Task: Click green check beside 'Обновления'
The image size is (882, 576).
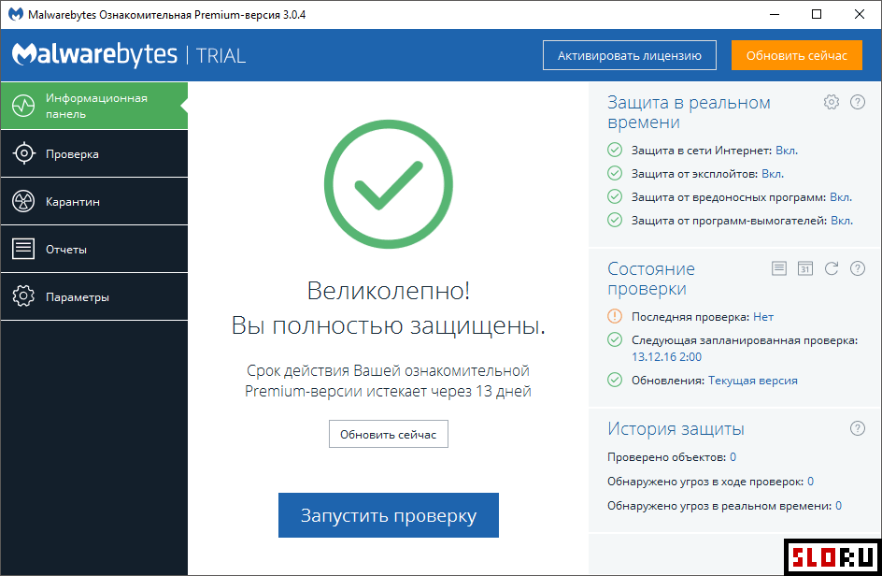Action: pos(615,380)
